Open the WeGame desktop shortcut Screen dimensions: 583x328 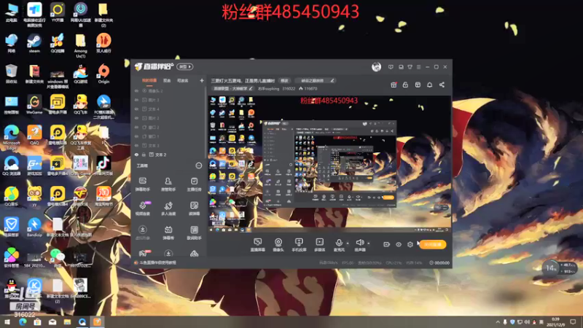click(x=34, y=104)
